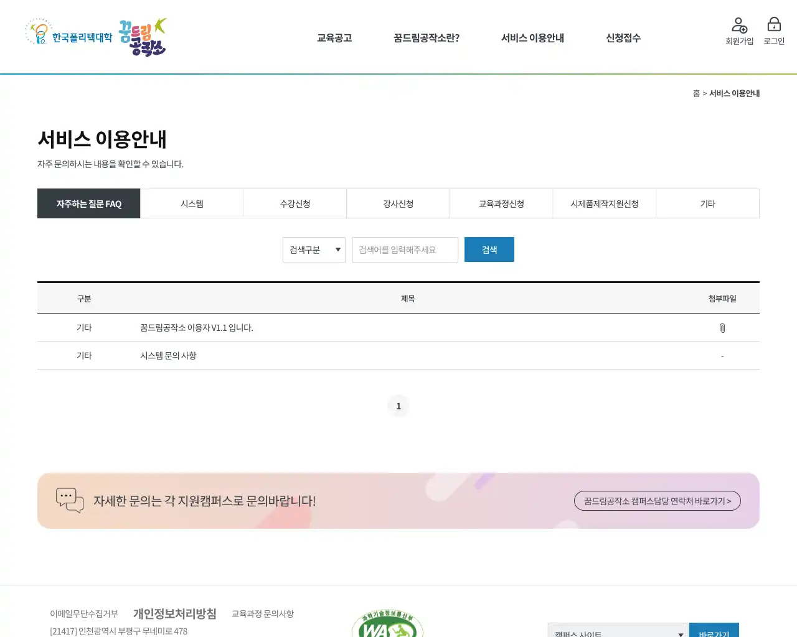Click the 홈 breadcrumb link
This screenshot has height=637, width=797.
pos(696,93)
